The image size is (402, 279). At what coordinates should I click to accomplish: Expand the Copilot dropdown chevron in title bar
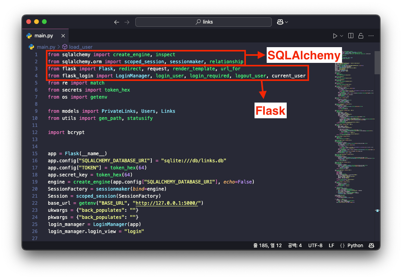(x=287, y=22)
